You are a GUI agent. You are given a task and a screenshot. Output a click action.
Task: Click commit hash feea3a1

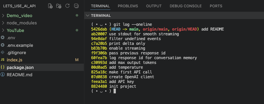[99, 82]
